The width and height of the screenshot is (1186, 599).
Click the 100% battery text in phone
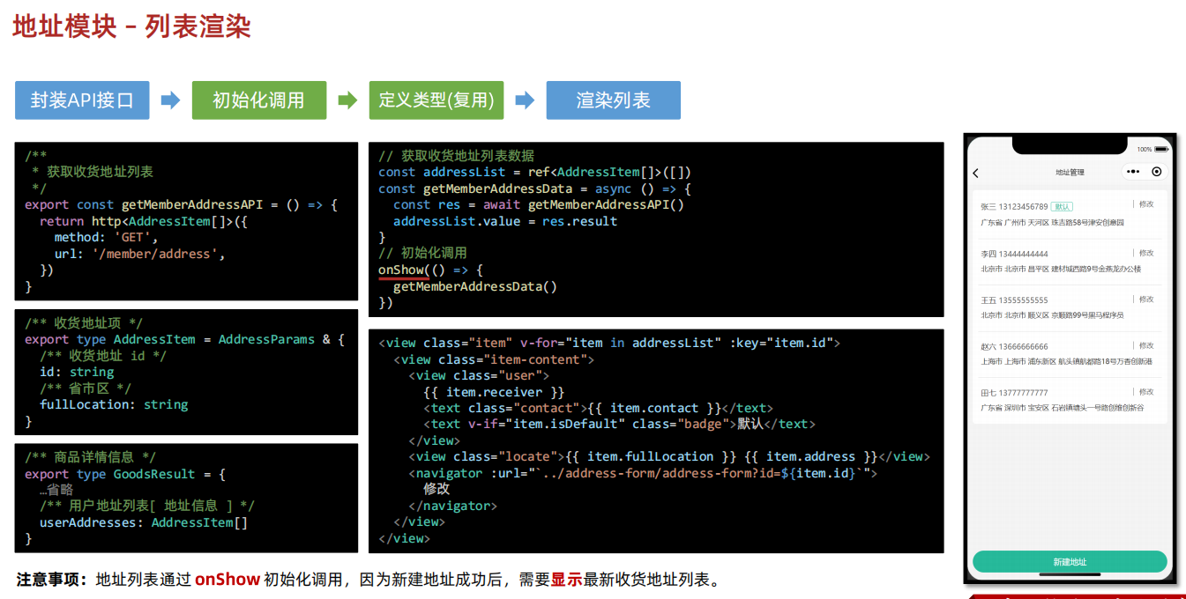click(1145, 149)
